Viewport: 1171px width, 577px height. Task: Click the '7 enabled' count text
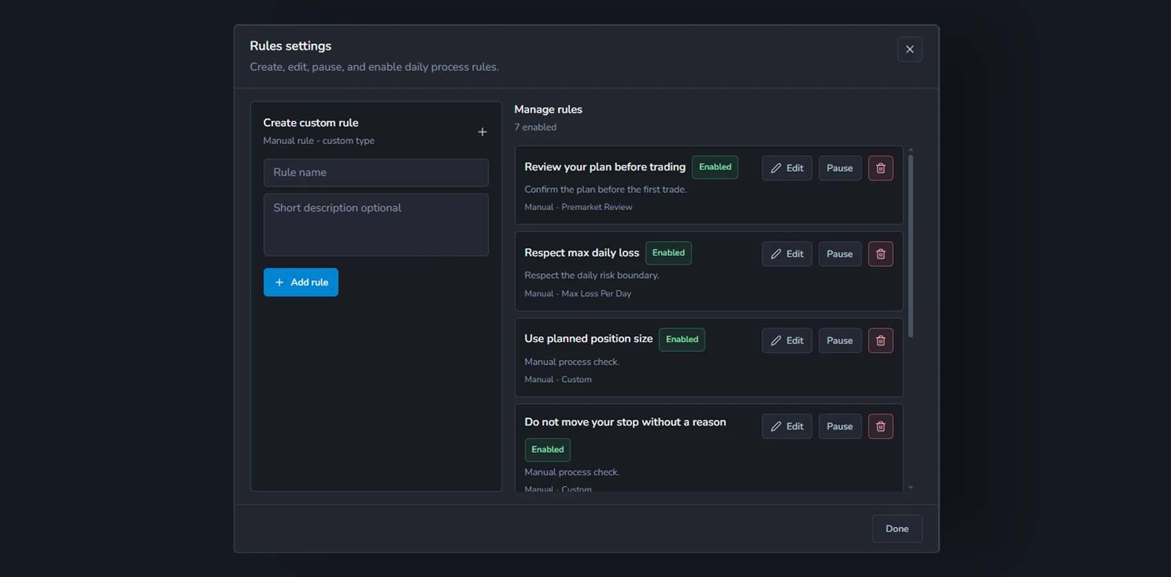[x=535, y=127]
